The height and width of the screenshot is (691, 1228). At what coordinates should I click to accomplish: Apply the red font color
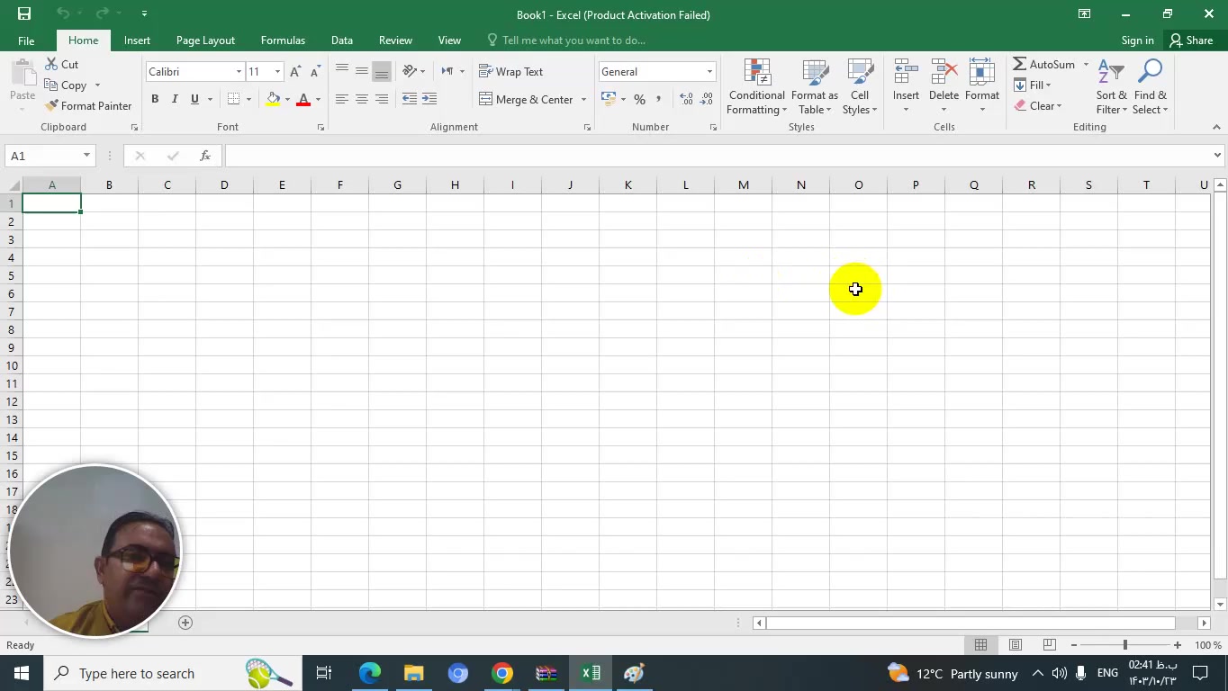(303, 99)
